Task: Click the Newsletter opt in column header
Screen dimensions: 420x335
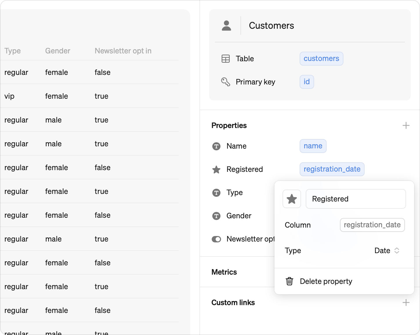Action: click(123, 51)
